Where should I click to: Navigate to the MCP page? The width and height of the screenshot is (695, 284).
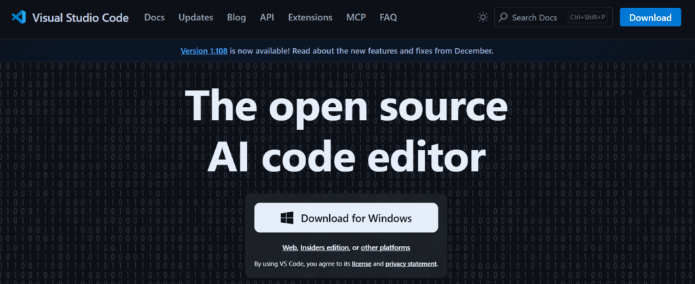coord(356,18)
